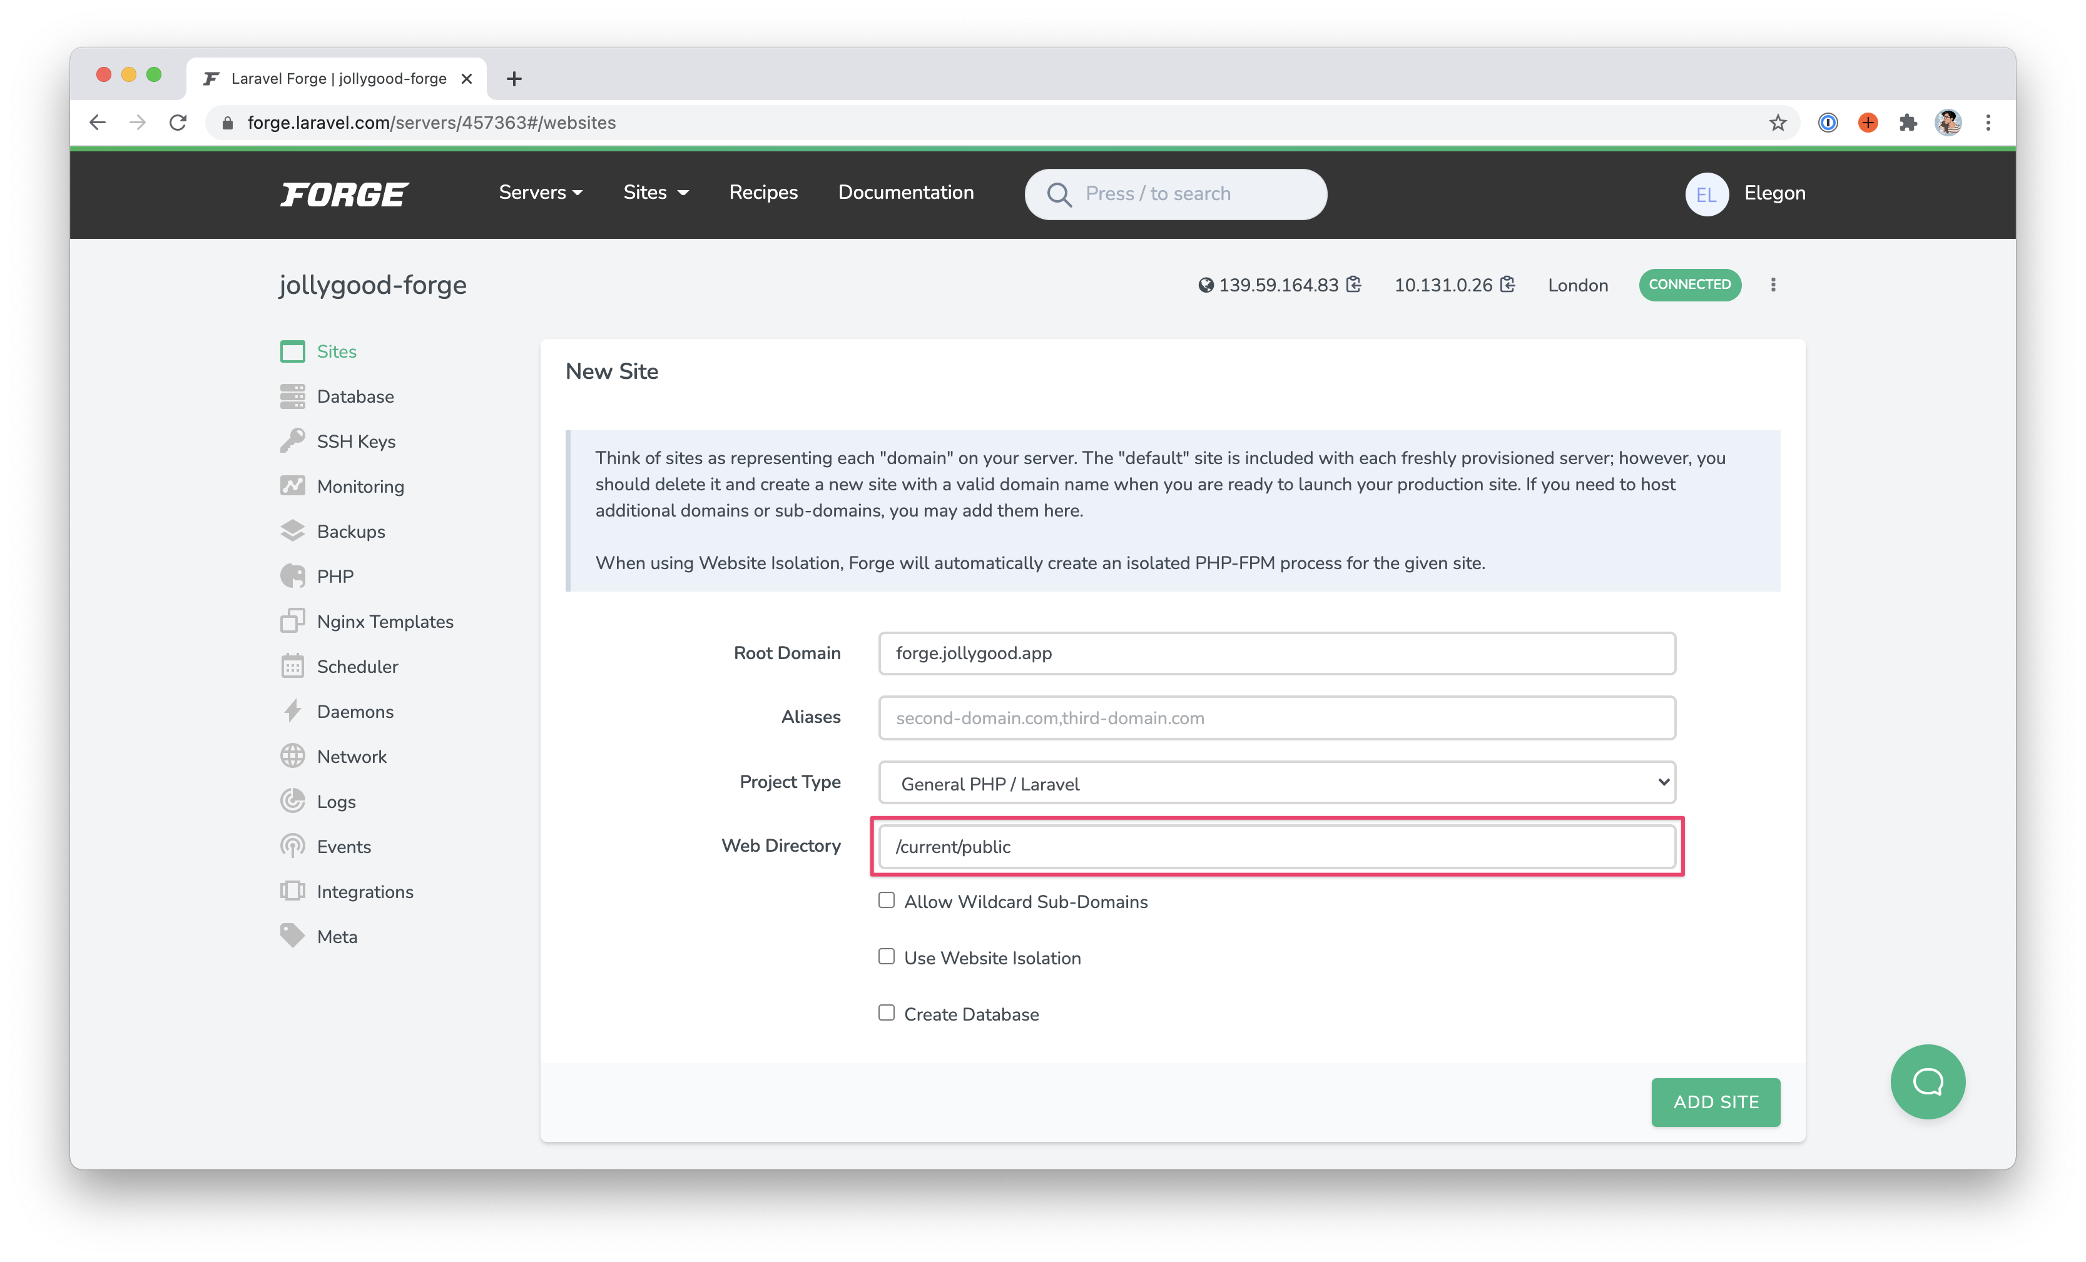
Task: Bookmark this page with the star icon
Action: [1778, 123]
